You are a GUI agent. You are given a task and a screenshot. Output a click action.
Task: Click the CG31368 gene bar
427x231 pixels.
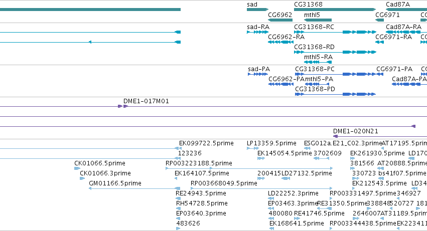click(x=335, y=10)
